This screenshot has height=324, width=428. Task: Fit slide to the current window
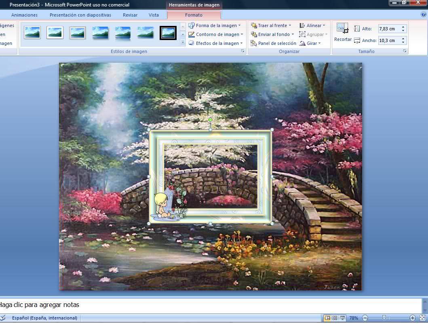tap(422, 318)
